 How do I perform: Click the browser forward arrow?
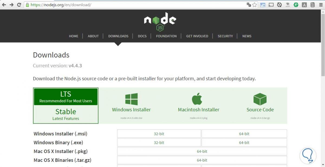(11, 5)
